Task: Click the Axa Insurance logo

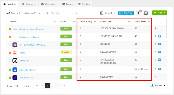Action: [15, 78]
